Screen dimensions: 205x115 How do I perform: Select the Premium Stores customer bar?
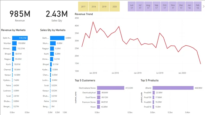(x=99, y=102)
